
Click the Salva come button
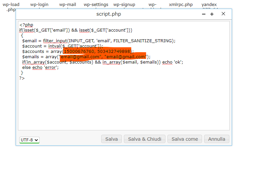click(x=185, y=139)
